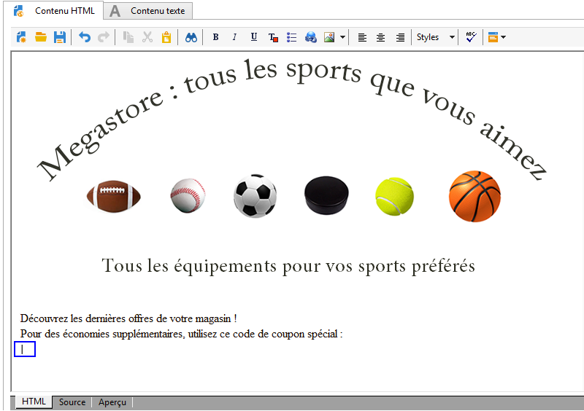The image size is (584, 411).
Task: Toggle bold formatting
Action: pos(215,37)
